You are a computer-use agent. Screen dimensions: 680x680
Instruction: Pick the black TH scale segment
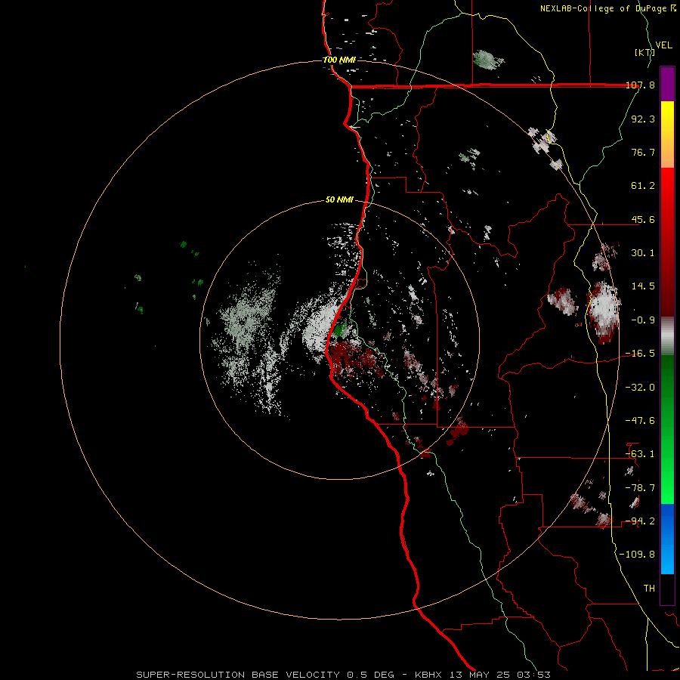point(667,589)
